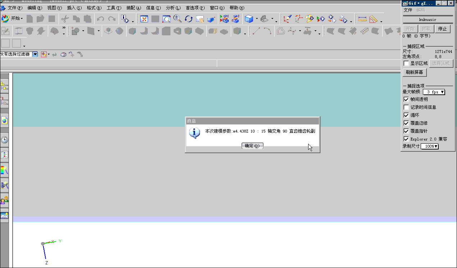This screenshot has width=457, height=268.
Task: Open the 100% recording size dropdown
Action: click(430, 146)
